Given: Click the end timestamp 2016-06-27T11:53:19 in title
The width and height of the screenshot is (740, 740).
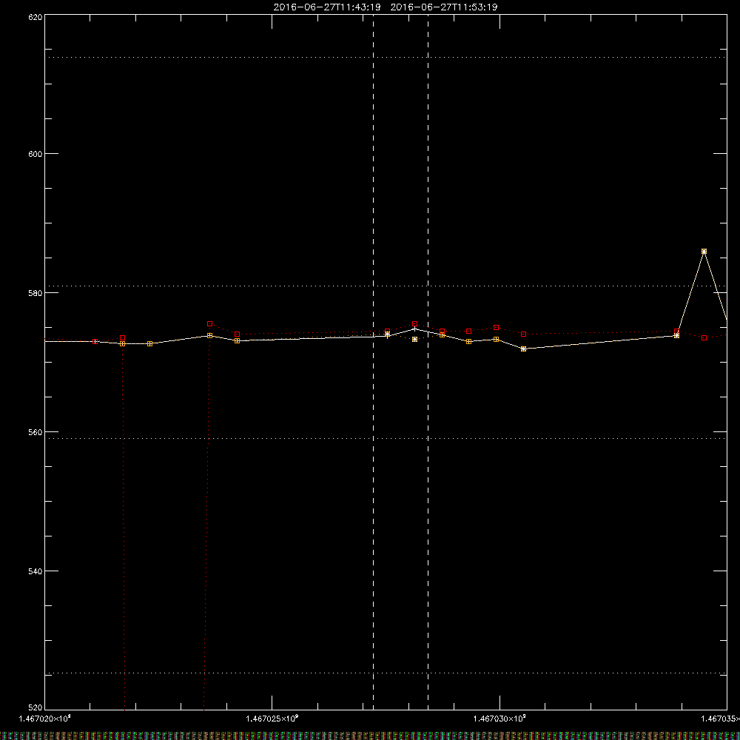Looking at the screenshot, I should pyautogui.click(x=444, y=7).
